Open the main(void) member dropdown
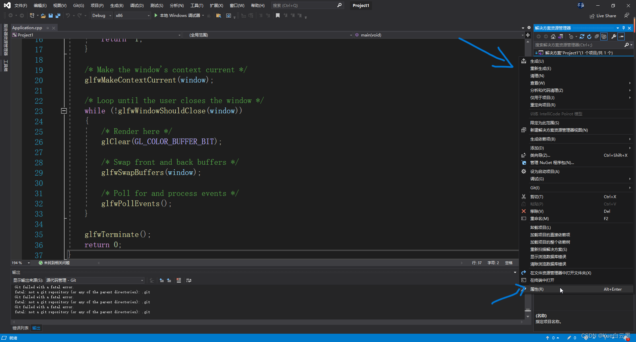Screen dimensions: 636x342 439,35
